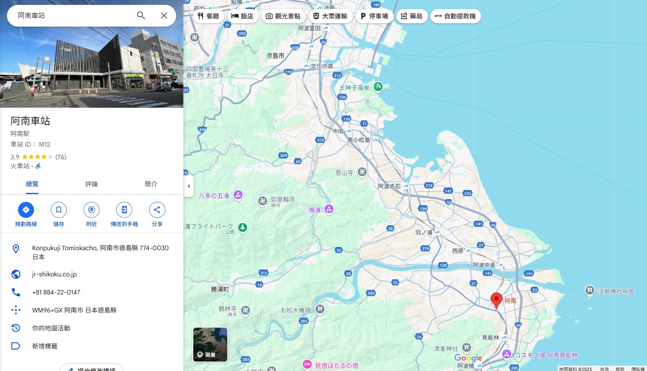Switch to the 評論 tab

pyautogui.click(x=91, y=184)
